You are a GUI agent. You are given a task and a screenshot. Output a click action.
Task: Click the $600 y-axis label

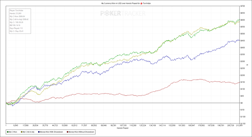pyautogui.click(x=243, y=20)
